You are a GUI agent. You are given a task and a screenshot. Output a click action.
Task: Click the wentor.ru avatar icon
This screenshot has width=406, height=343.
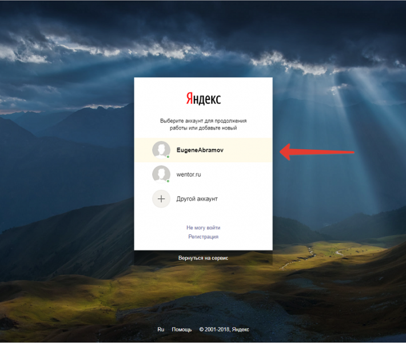(161, 174)
